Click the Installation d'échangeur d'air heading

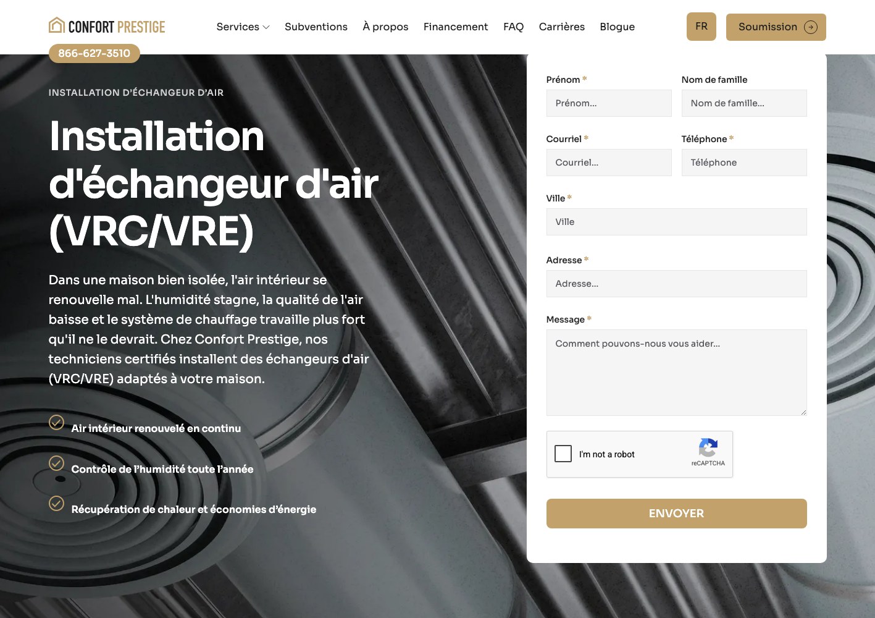coord(213,184)
